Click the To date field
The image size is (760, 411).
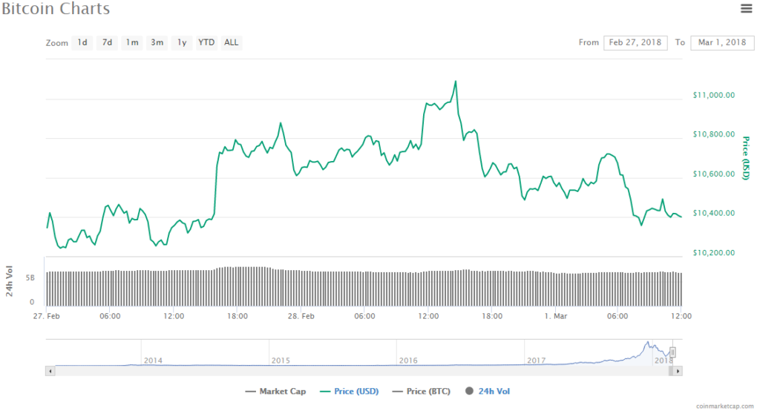coord(721,42)
